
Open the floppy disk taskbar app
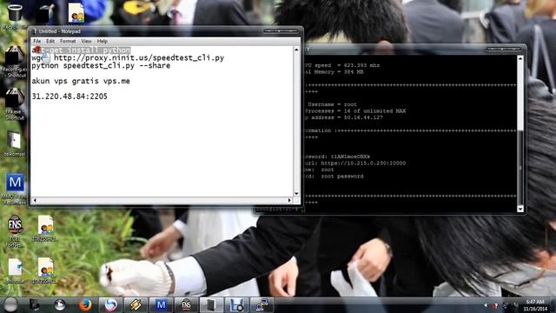pos(236,304)
